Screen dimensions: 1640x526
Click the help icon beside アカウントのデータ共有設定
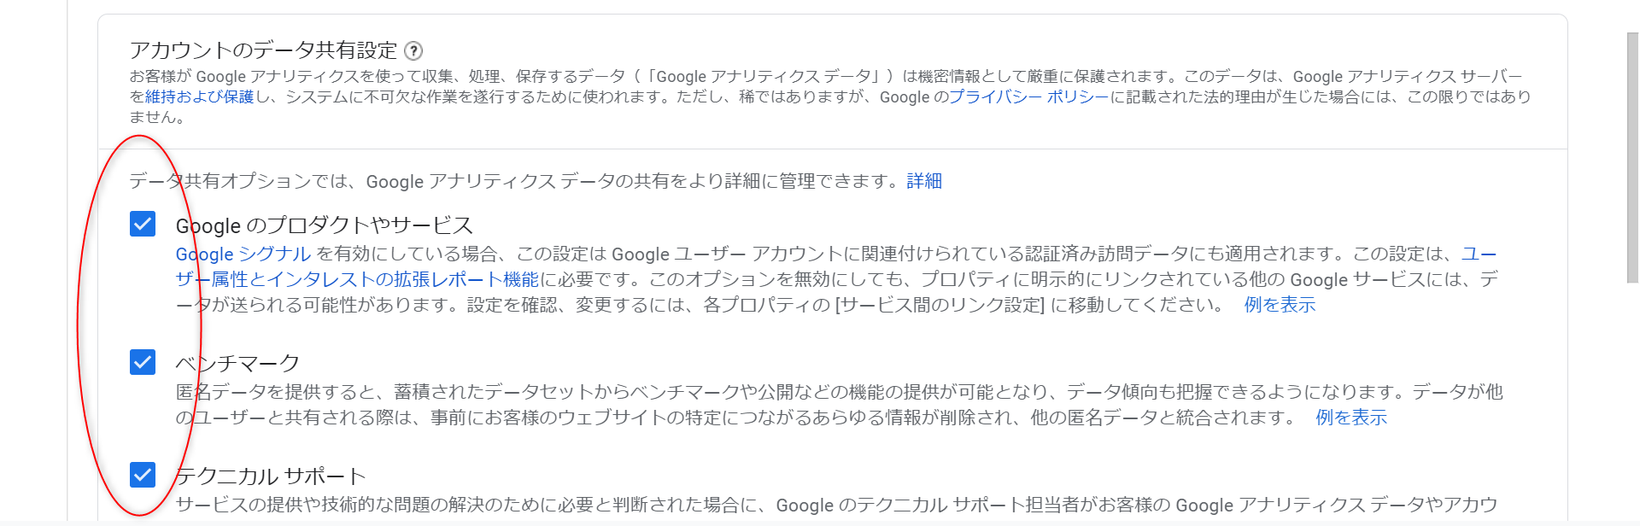(x=413, y=50)
